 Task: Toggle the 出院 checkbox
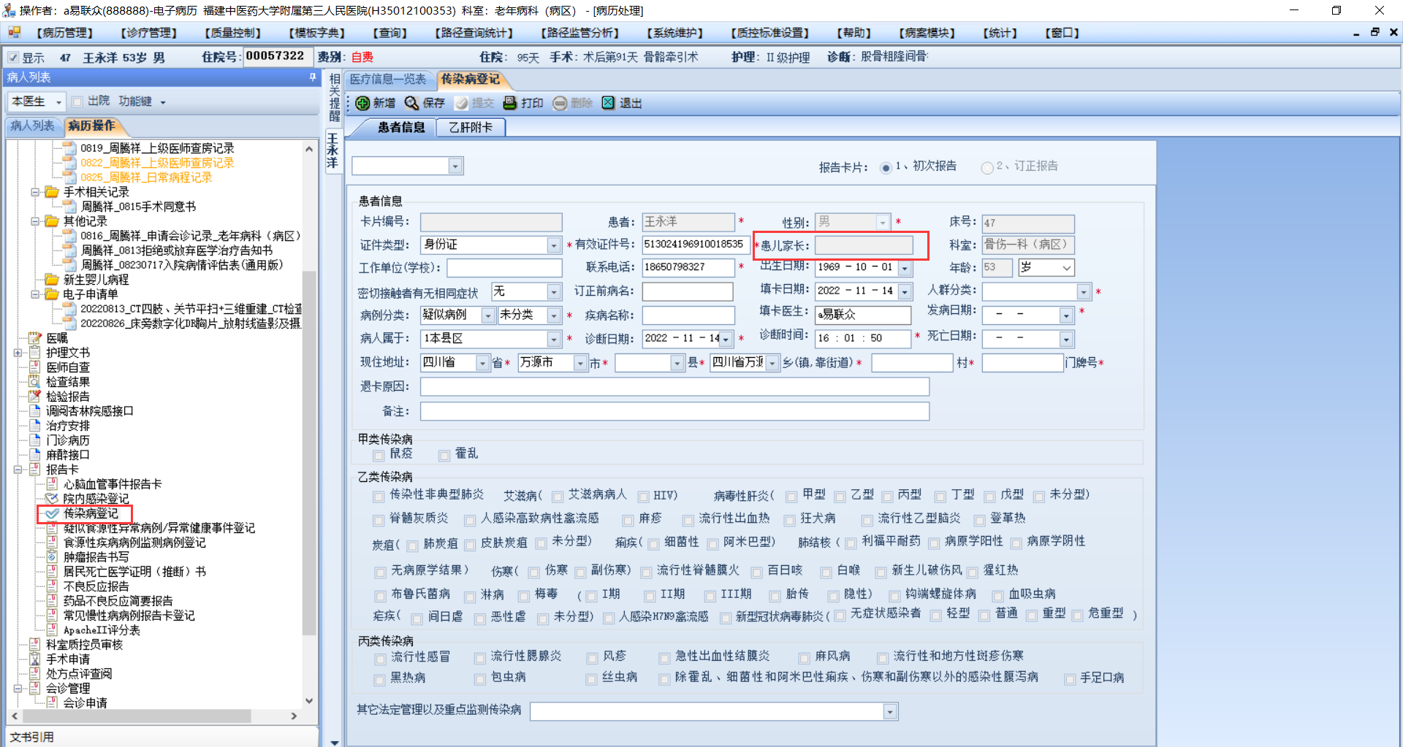pyautogui.click(x=77, y=101)
